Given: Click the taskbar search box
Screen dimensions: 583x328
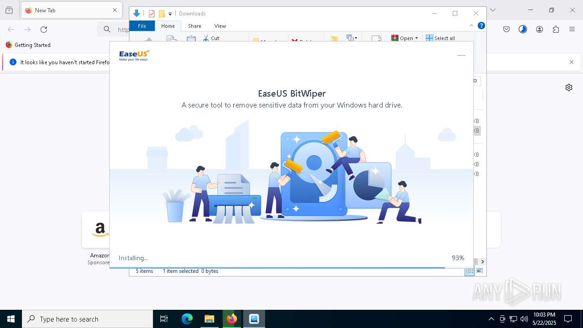Looking at the screenshot, I should (x=87, y=319).
